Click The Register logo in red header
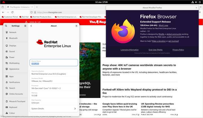203x118 pixels. (x=98, y=22)
